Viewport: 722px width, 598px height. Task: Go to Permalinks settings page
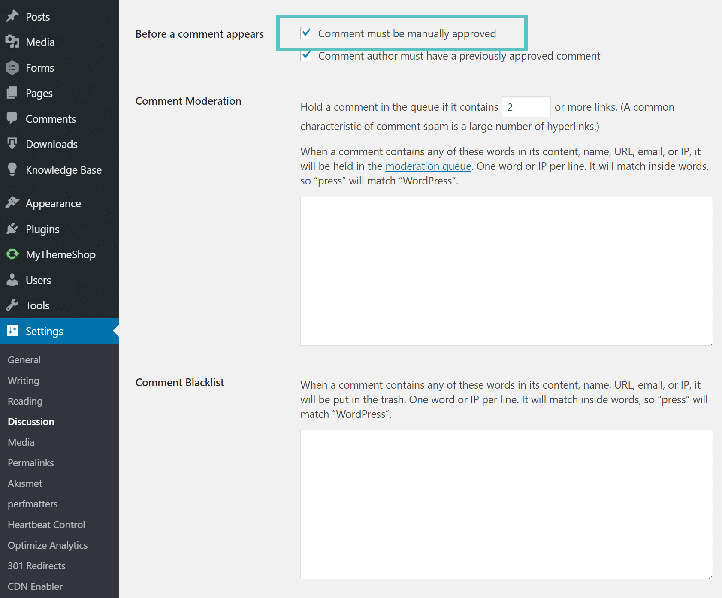pyautogui.click(x=31, y=463)
